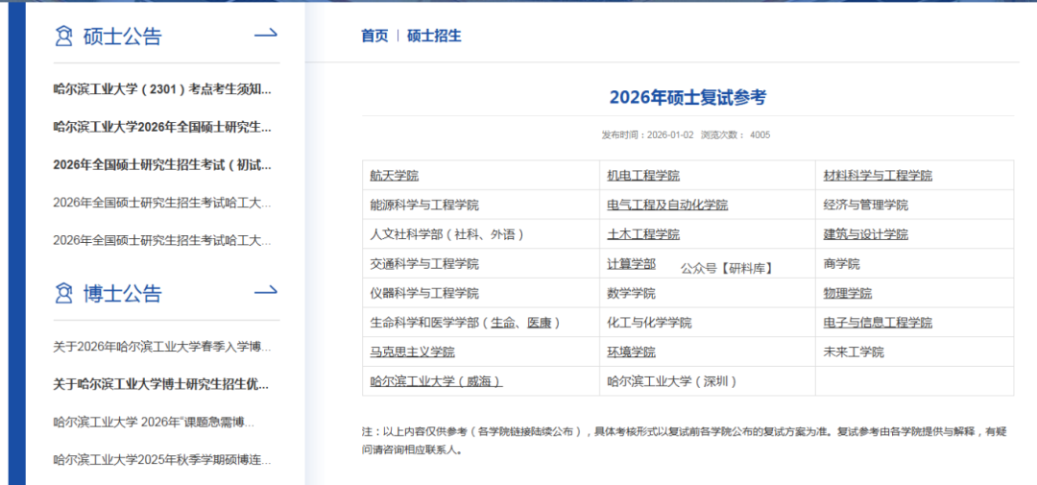This screenshot has height=485, width=1037.
Task: Open more 硕士公告 via arrow
Action: pos(265,36)
